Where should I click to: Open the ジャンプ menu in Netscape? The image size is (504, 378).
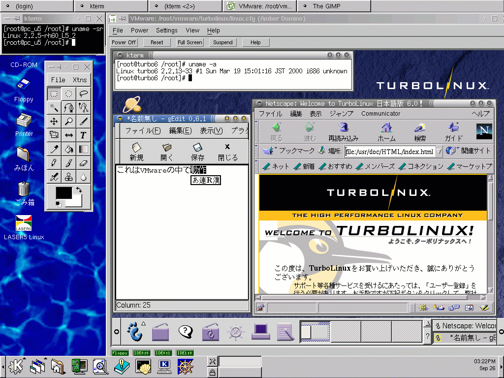(342, 114)
